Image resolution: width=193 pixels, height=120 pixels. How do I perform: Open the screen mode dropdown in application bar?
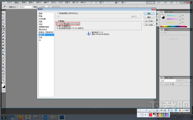point(124,3)
